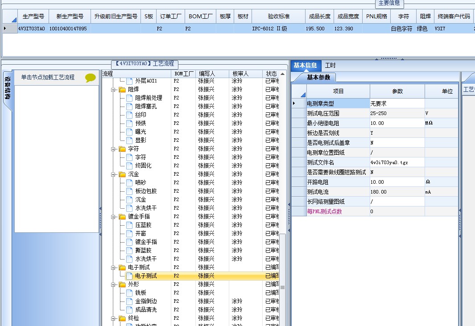This screenshot has width=475, height=326.
Task: Click 测试电流 value 180.00
Action: (397, 192)
